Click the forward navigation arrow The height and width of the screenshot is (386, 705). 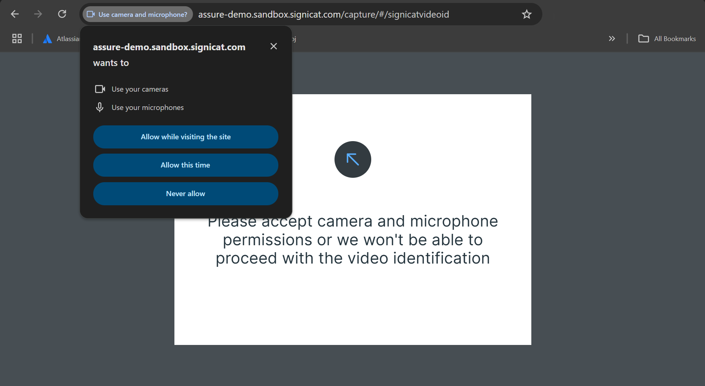38,14
